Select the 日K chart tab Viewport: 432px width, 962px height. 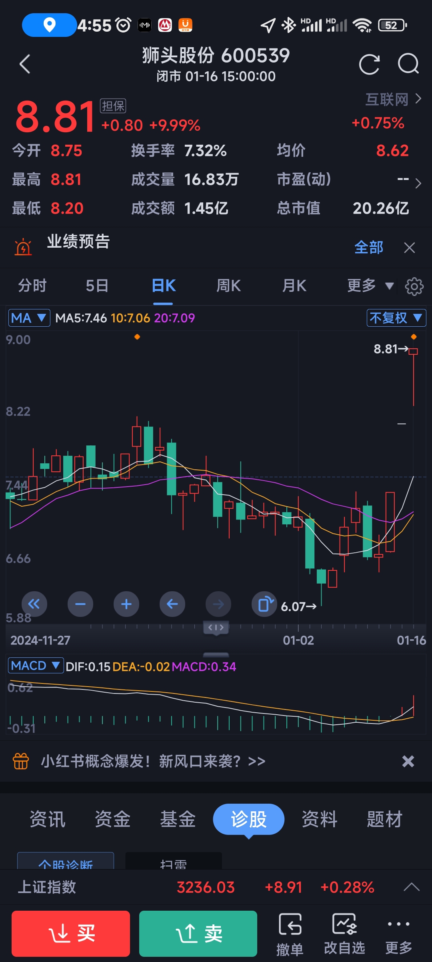coord(164,286)
